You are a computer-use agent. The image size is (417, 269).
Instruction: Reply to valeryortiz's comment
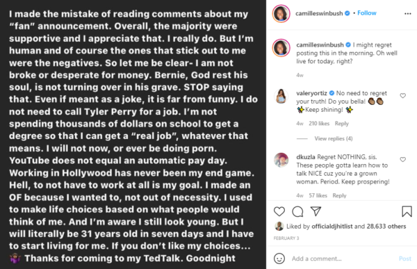342,124
